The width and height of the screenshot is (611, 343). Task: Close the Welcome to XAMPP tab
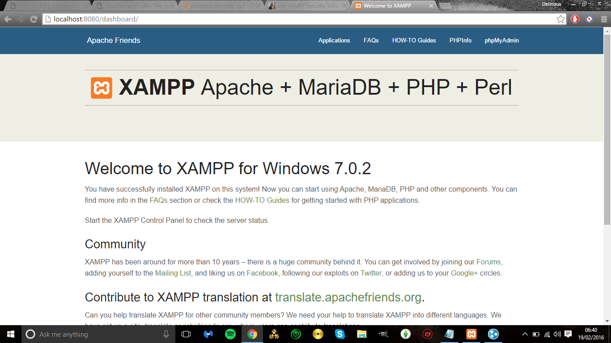[431, 6]
